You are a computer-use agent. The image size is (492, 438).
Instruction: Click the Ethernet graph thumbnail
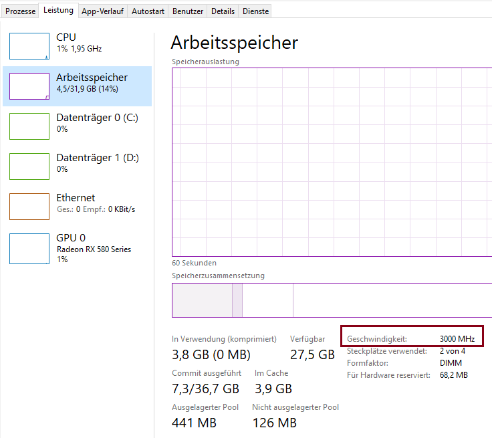pyautogui.click(x=29, y=207)
